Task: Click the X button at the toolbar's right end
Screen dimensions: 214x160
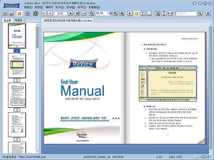Action: pos(209,13)
